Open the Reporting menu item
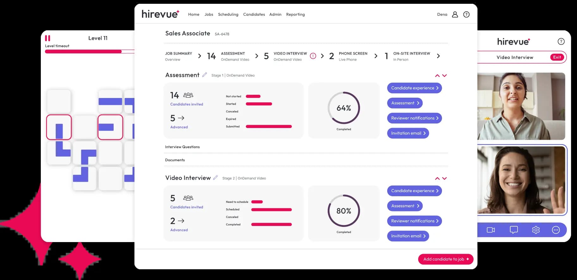 (295, 15)
